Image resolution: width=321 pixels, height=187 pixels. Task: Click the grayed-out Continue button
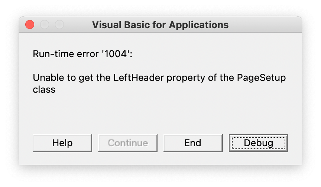(128, 143)
